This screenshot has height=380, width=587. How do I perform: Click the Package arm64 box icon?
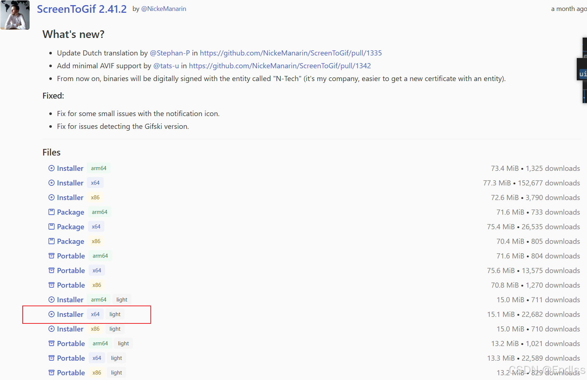(x=51, y=212)
